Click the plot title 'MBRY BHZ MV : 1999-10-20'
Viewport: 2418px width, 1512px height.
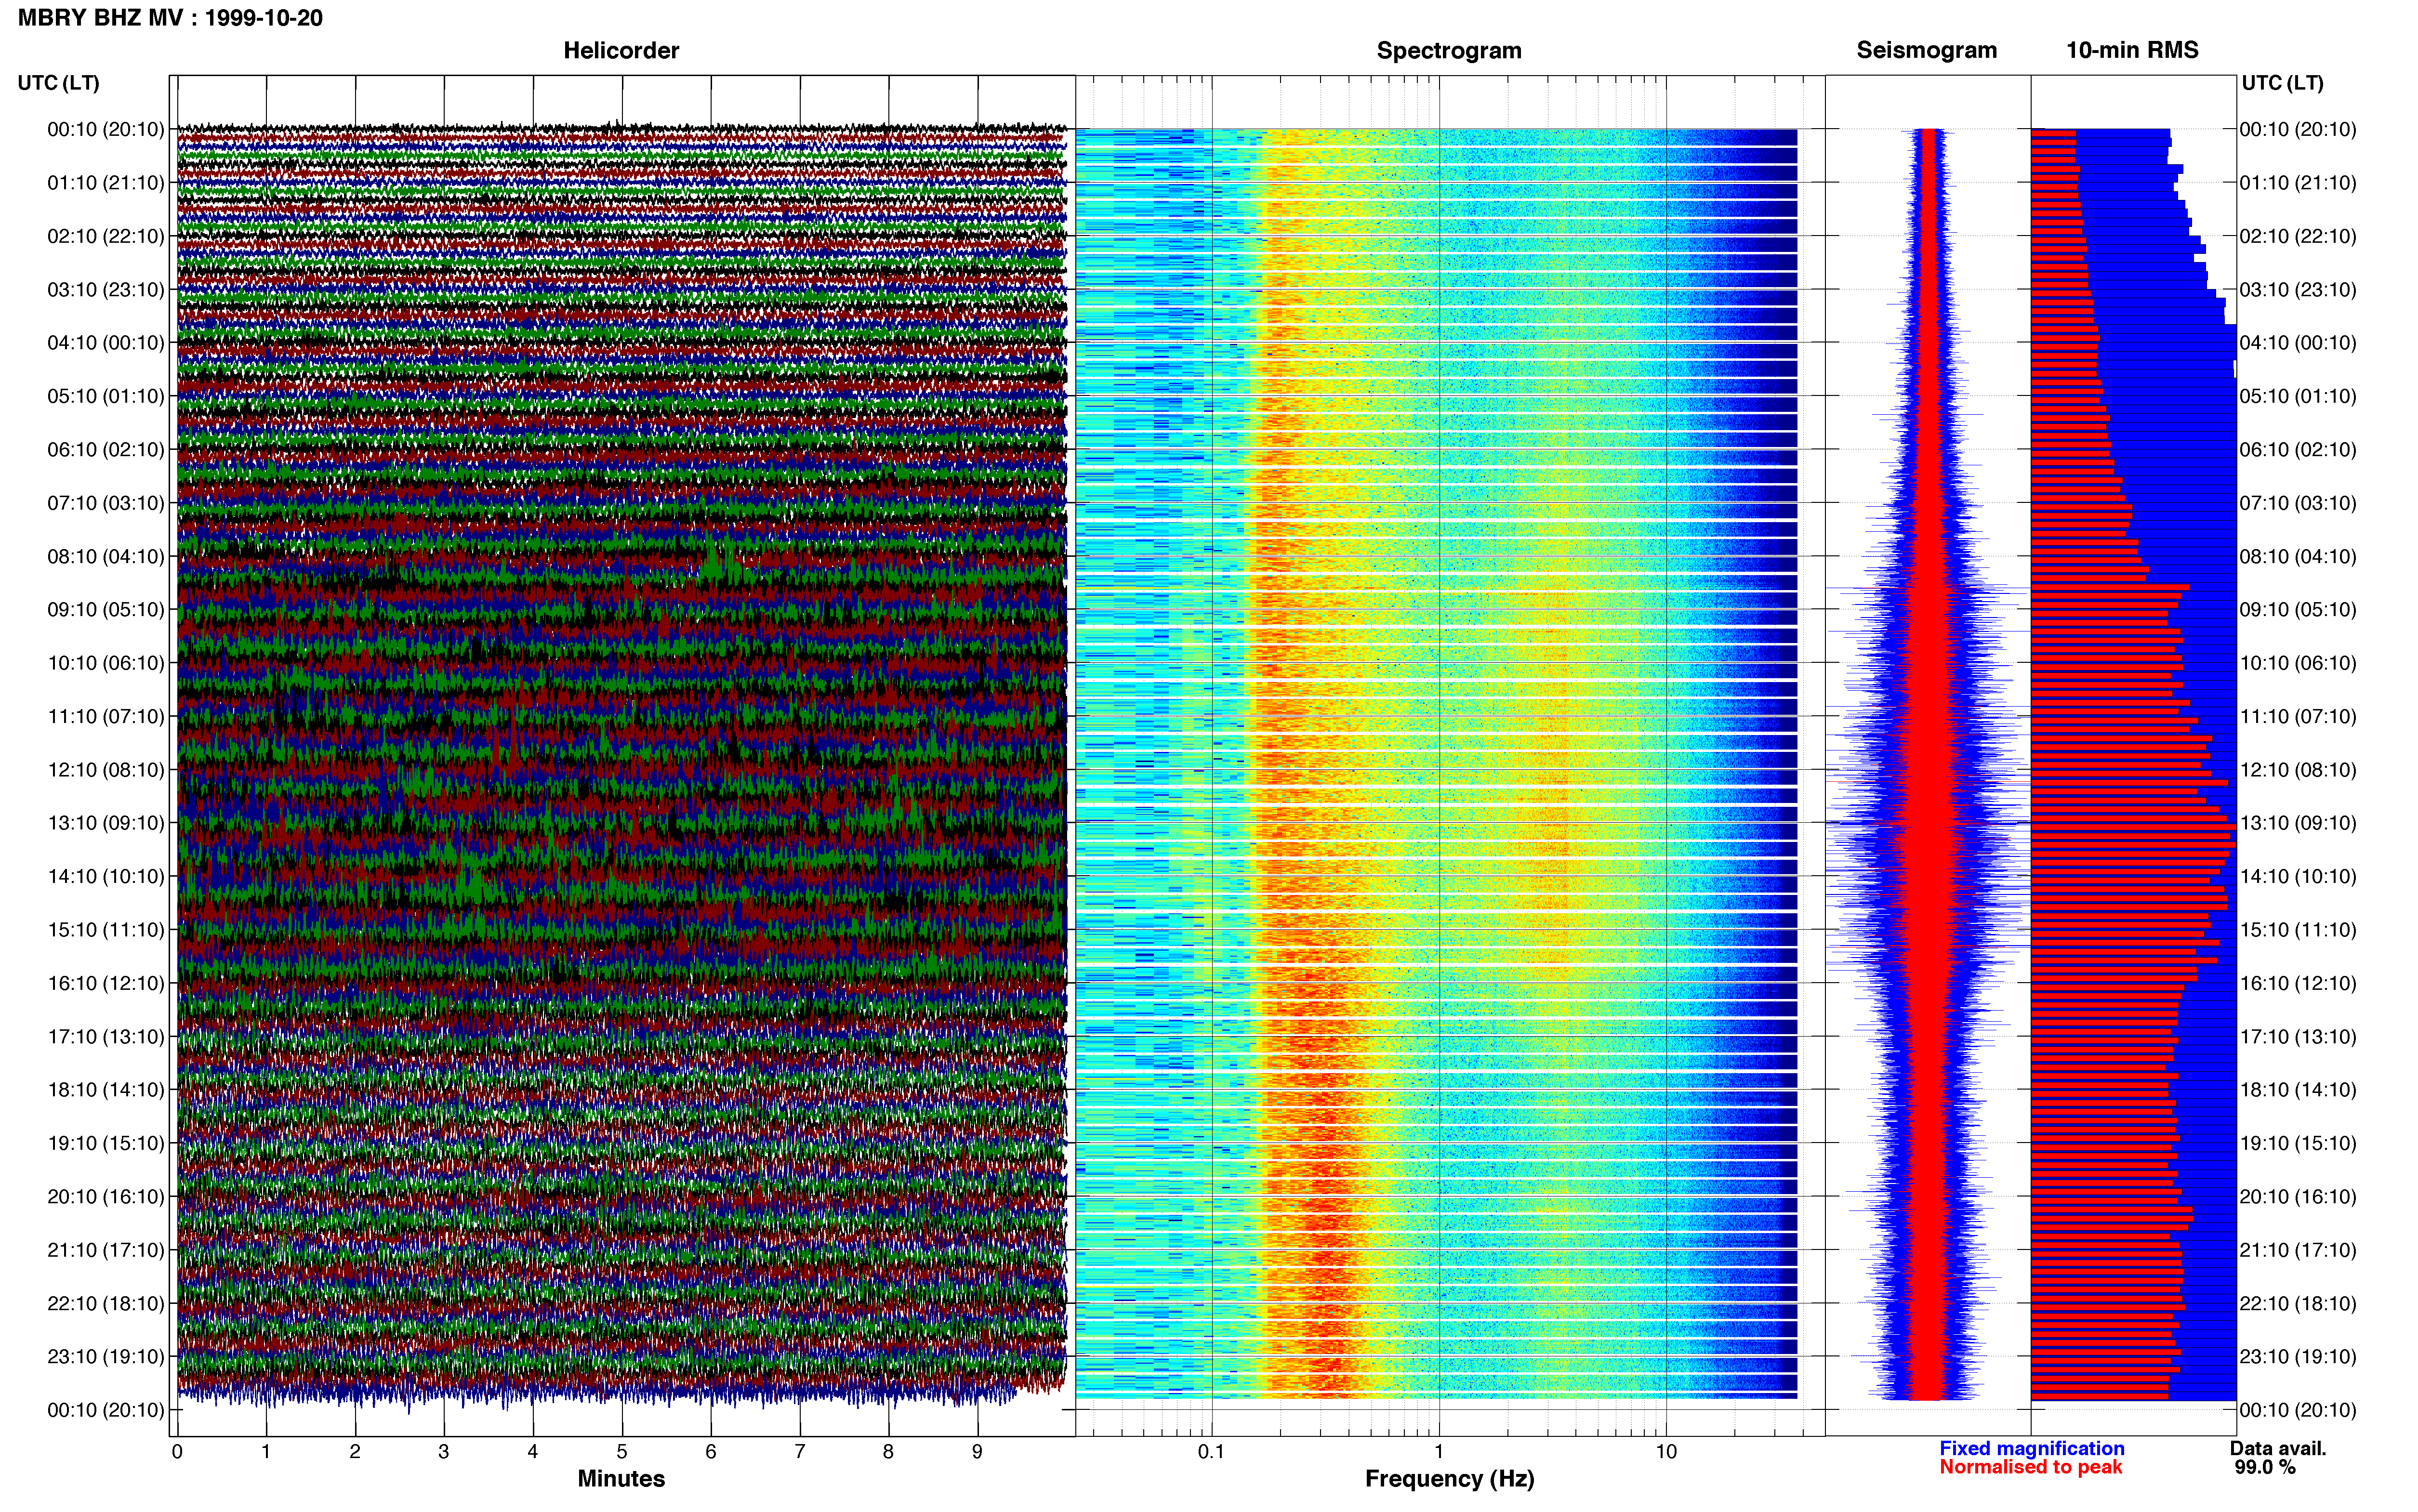170,18
